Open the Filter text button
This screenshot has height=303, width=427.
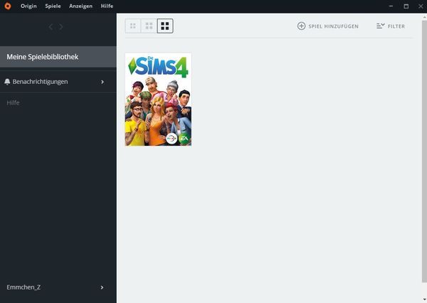(x=396, y=26)
